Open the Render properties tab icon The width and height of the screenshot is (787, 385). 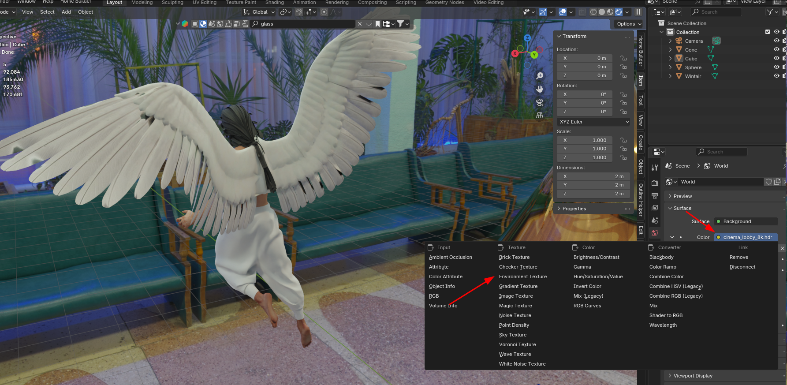(655, 183)
